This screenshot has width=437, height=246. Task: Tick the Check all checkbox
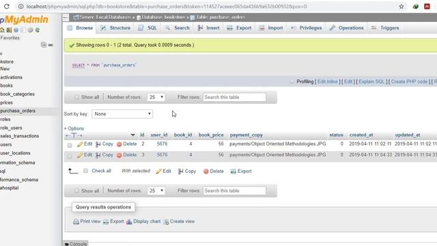click(x=86, y=171)
